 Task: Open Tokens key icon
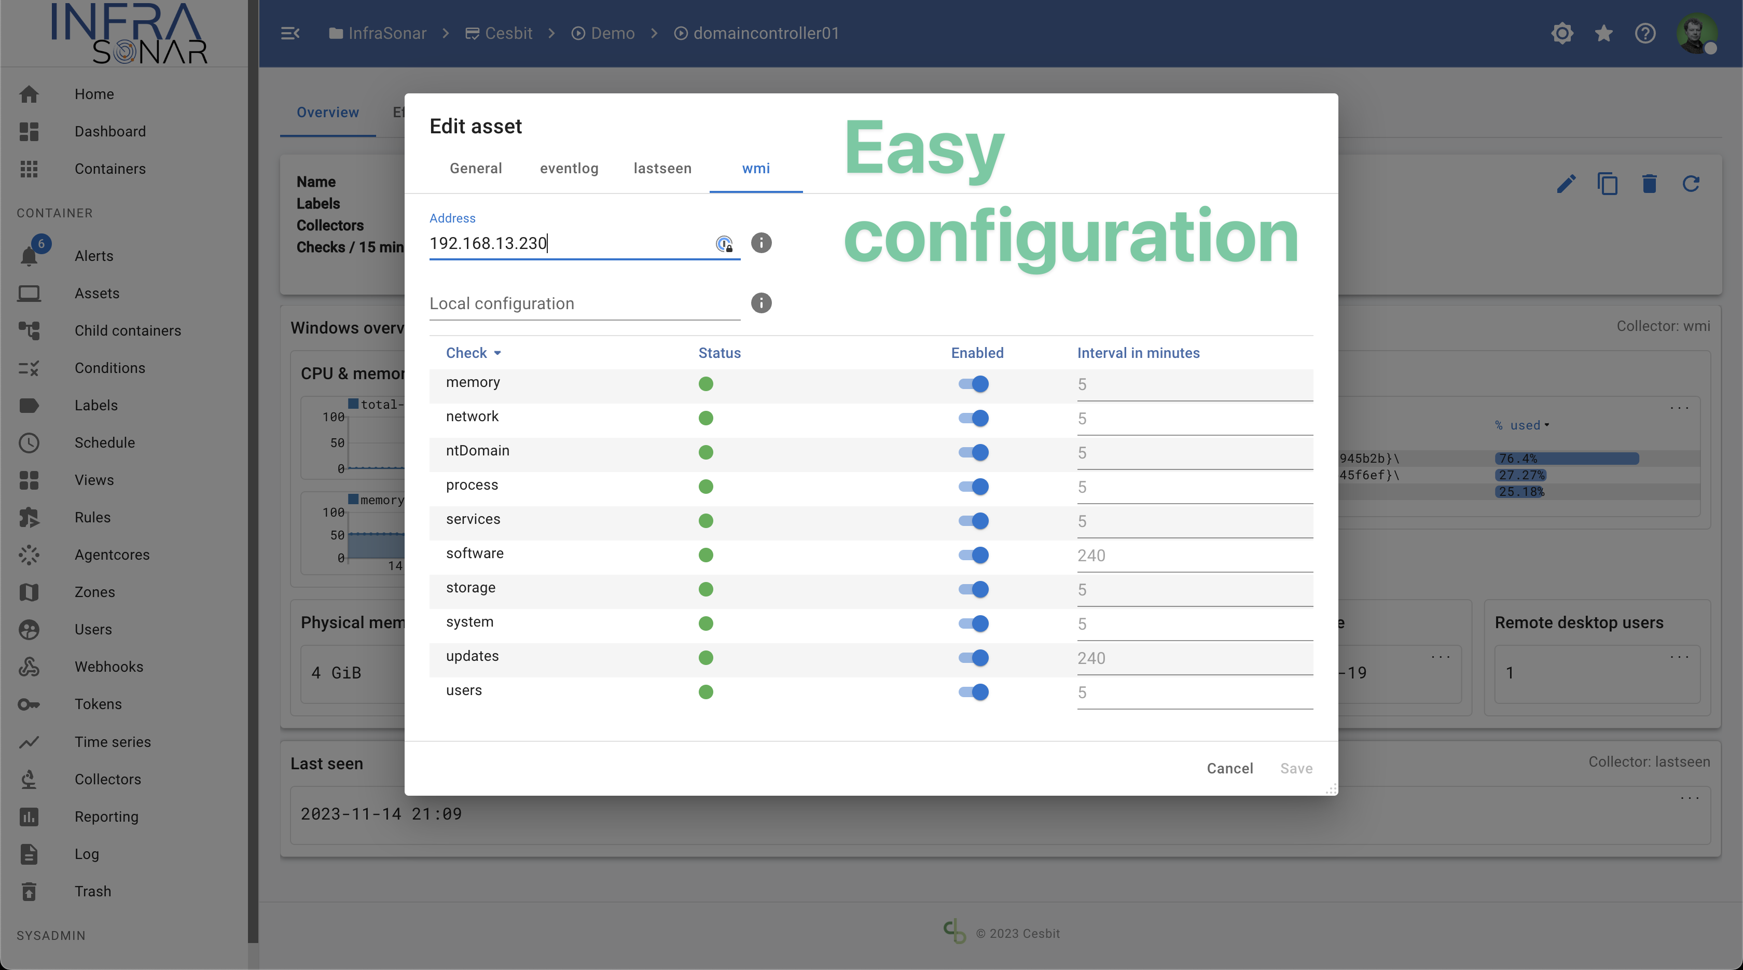pos(29,704)
